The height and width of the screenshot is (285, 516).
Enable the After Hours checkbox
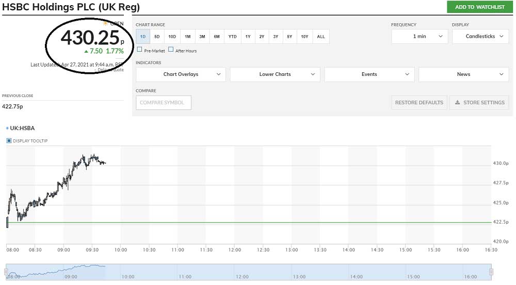coord(171,50)
